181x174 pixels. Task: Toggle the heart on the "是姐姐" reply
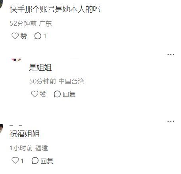coord(35,94)
